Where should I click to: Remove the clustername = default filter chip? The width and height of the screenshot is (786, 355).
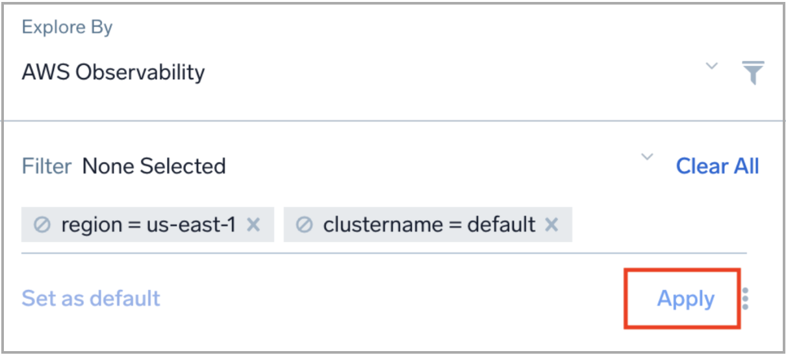[x=551, y=225]
